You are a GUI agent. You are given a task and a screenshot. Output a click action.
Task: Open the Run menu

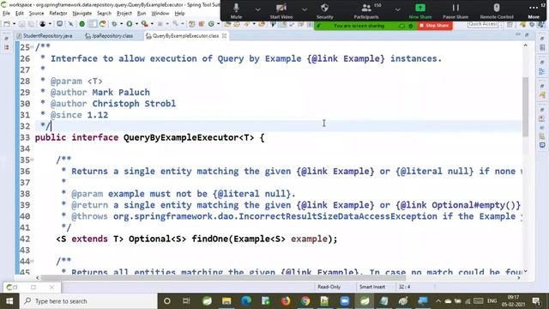tap(142, 14)
